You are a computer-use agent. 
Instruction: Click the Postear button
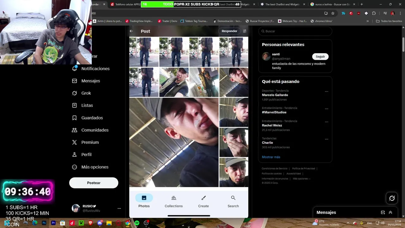94,183
